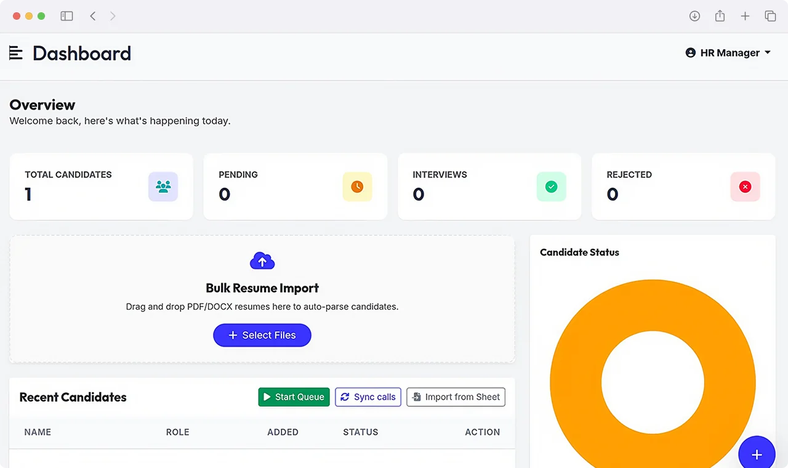Click the NAME column header

(38, 432)
